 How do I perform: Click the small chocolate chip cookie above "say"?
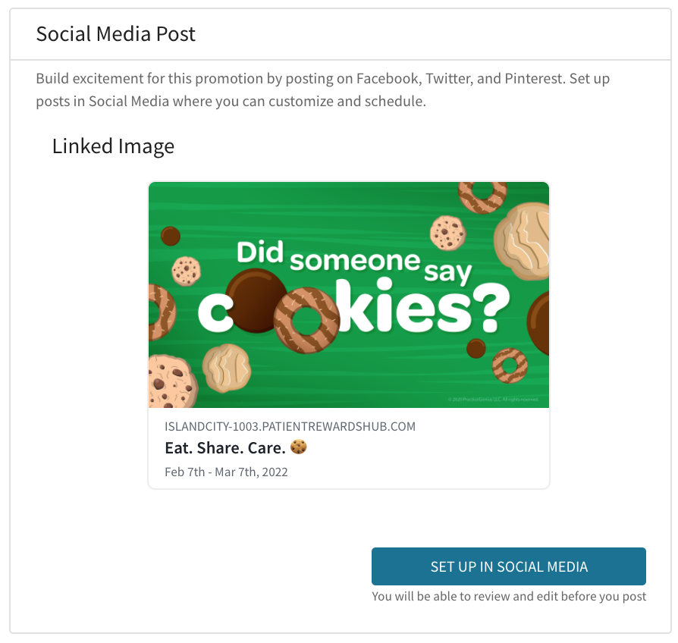(447, 233)
